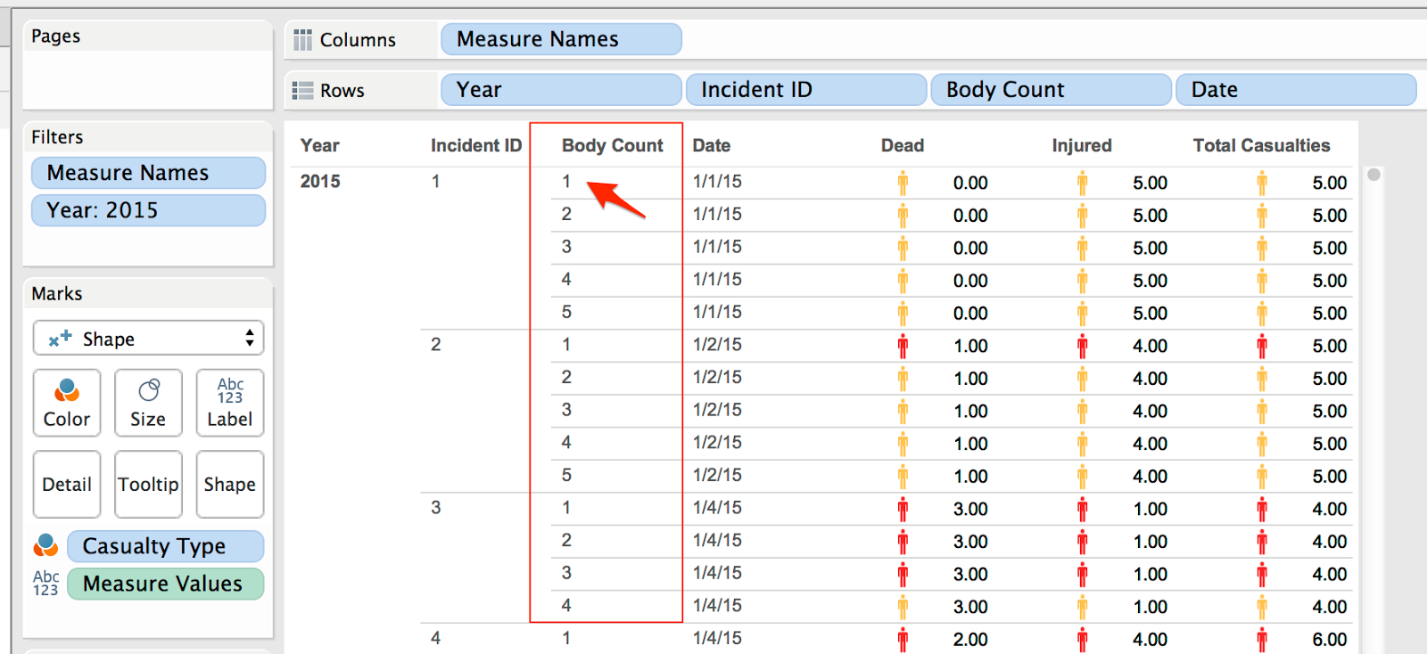Image resolution: width=1427 pixels, height=654 pixels.
Task: Click the Total Casualties column header
Action: [1261, 145]
